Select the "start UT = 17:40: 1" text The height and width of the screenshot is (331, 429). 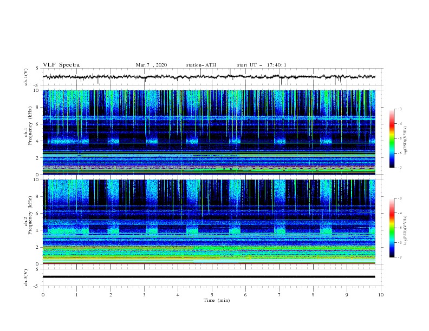click(262, 65)
